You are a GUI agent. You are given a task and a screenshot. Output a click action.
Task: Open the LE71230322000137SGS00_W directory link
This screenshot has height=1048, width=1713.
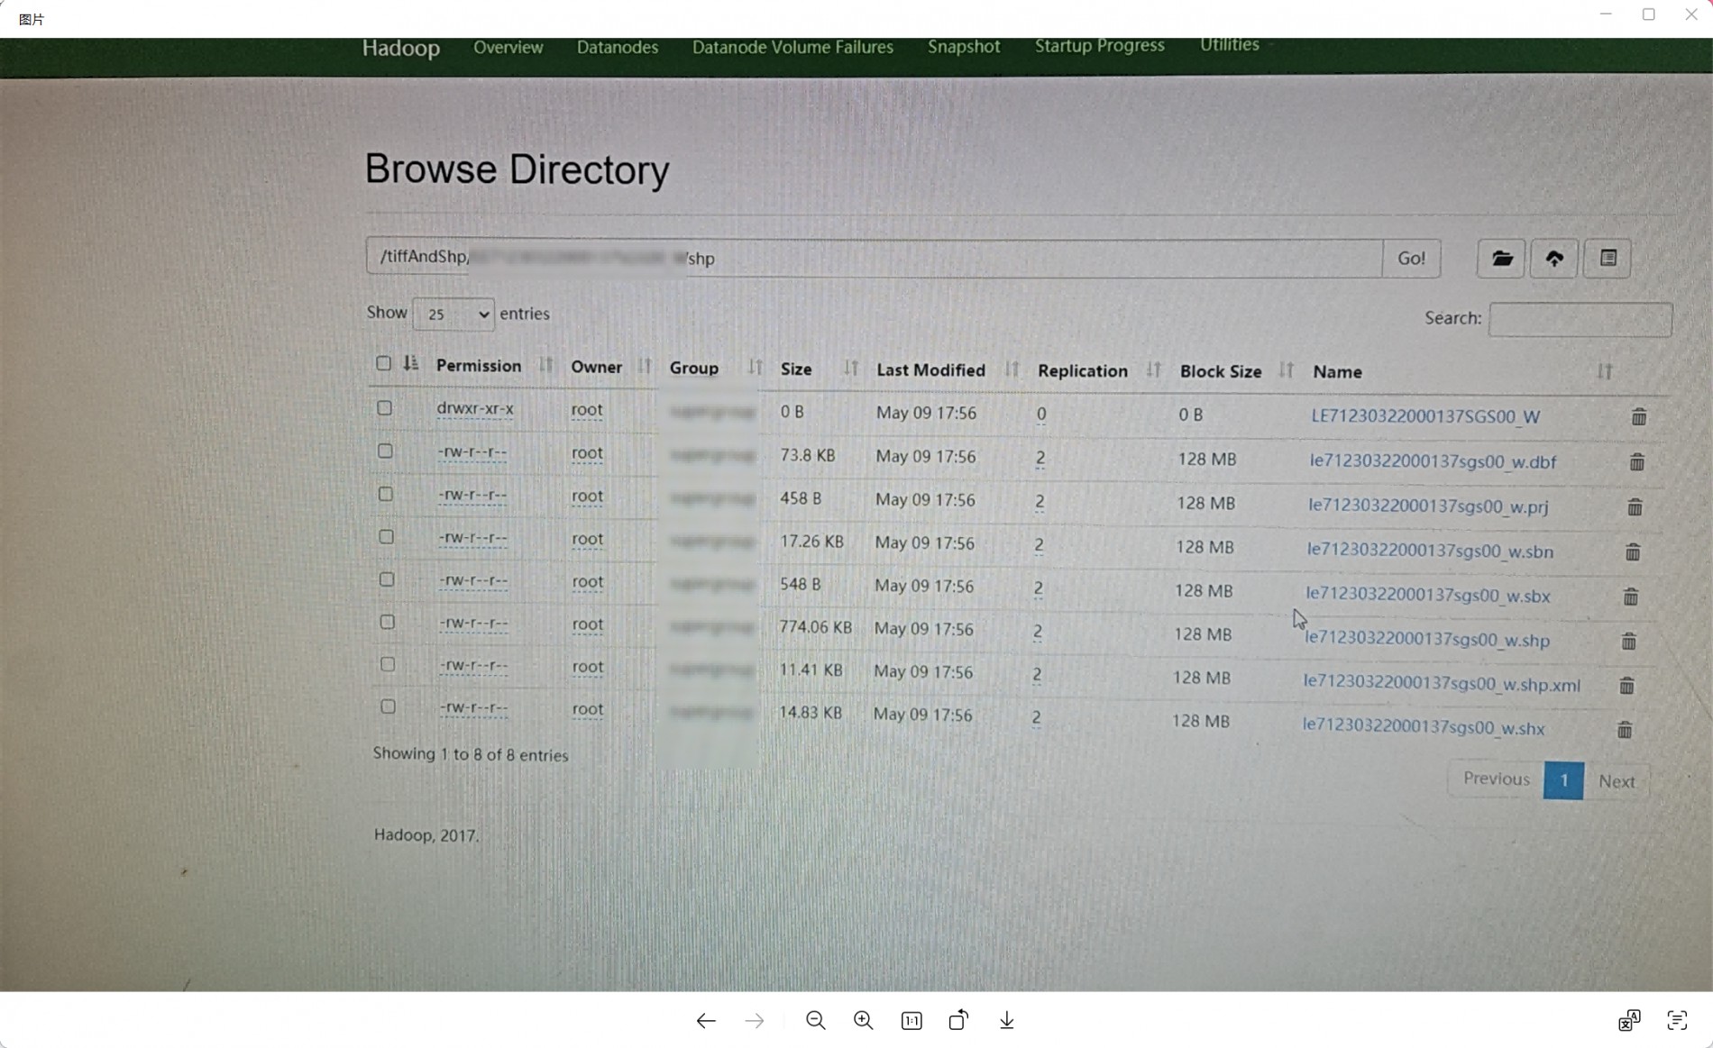[x=1425, y=416]
